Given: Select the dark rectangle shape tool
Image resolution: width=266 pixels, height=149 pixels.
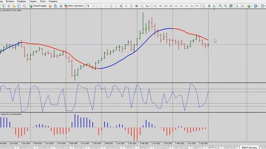Looking at the screenshot, I should click(x=137, y=6).
